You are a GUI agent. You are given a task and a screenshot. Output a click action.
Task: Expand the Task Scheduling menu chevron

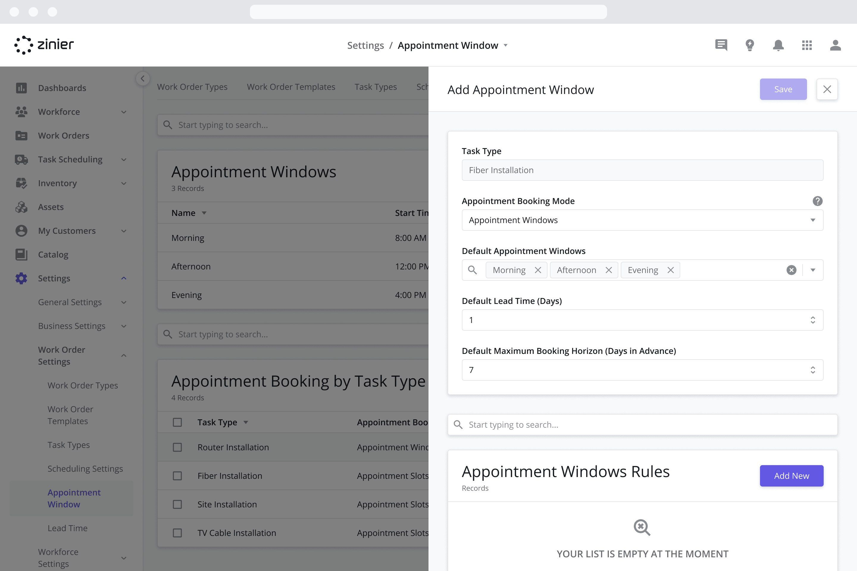pyautogui.click(x=124, y=159)
